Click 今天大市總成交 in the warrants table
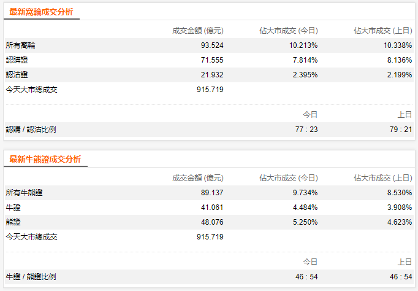The image size is (418, 291). pyautogui.click(x=31, y=89)
